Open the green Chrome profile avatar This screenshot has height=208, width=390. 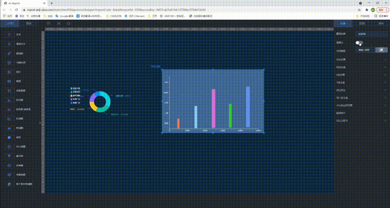[x=373, y=10]
